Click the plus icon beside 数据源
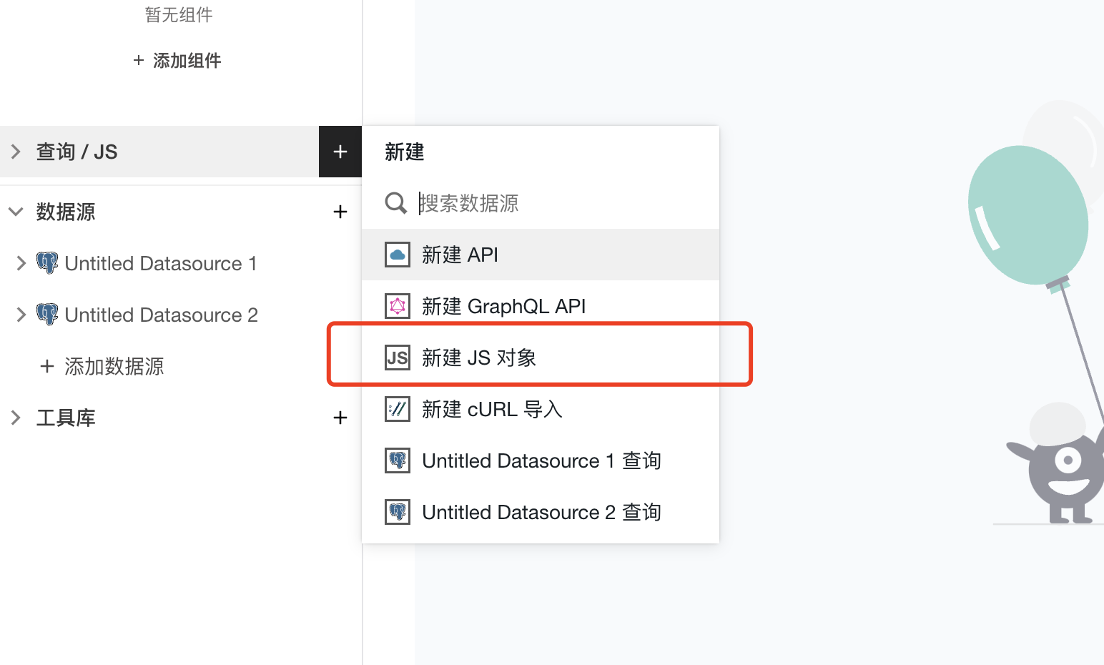Image resolution: width=1104 pixels, height=665 pixels. 340,212
